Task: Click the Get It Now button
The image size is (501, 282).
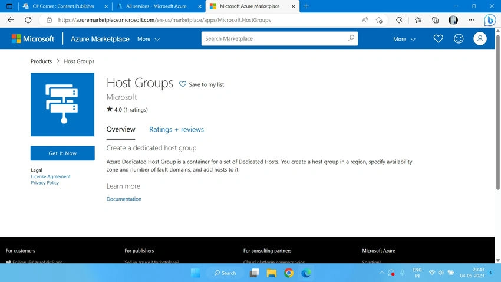Action: click(x=62, y=153)
